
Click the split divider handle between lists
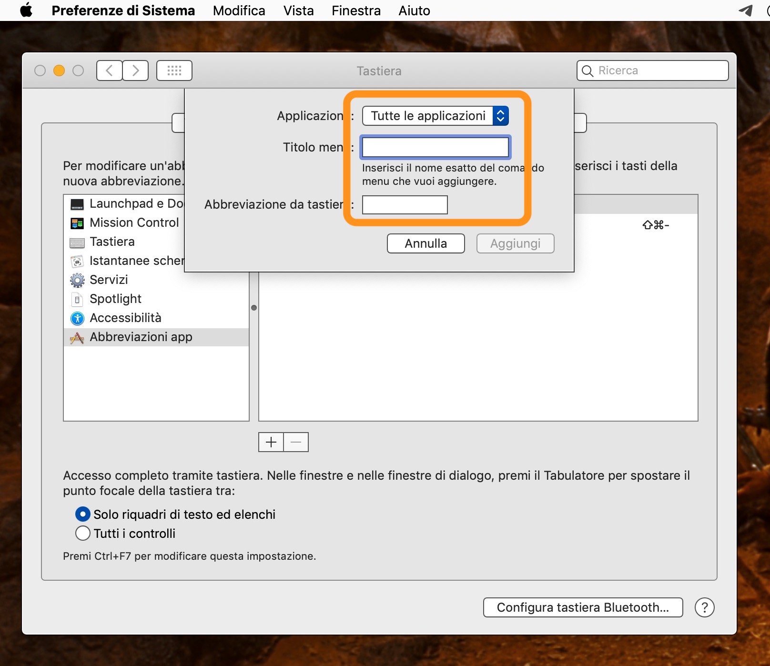point(254,308)
